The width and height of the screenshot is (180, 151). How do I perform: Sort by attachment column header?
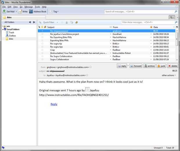45,27
